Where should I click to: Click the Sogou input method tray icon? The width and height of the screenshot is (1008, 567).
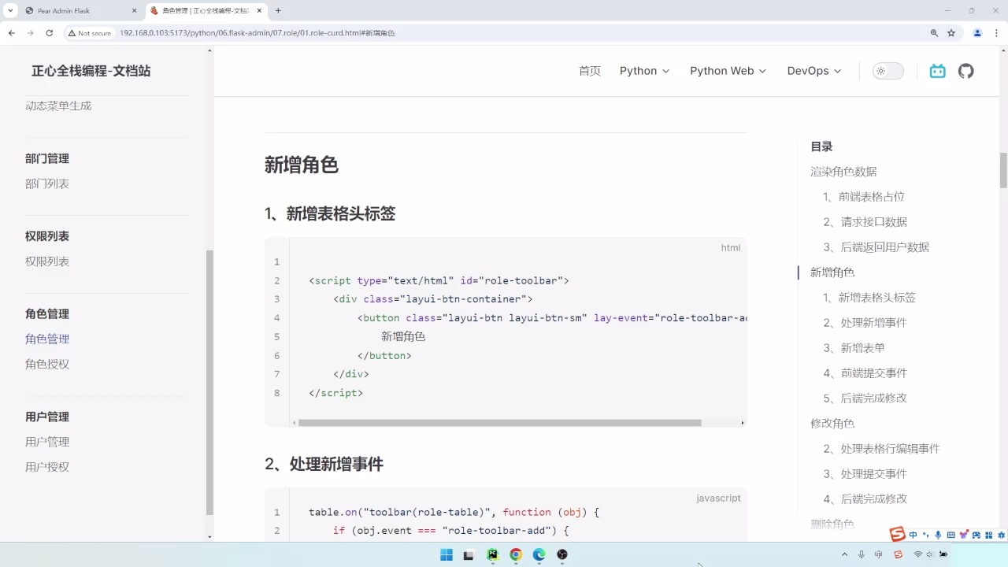(x=897, y=534)
